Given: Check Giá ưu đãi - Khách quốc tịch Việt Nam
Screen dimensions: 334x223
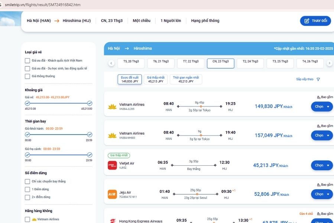Looking at the screenshot, I should (27, 61).
